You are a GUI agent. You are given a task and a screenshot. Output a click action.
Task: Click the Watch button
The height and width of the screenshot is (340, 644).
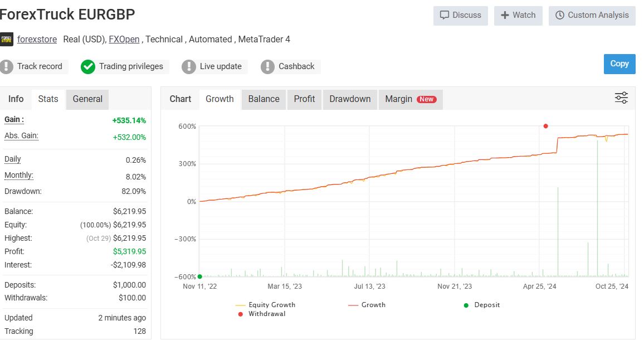518,16
